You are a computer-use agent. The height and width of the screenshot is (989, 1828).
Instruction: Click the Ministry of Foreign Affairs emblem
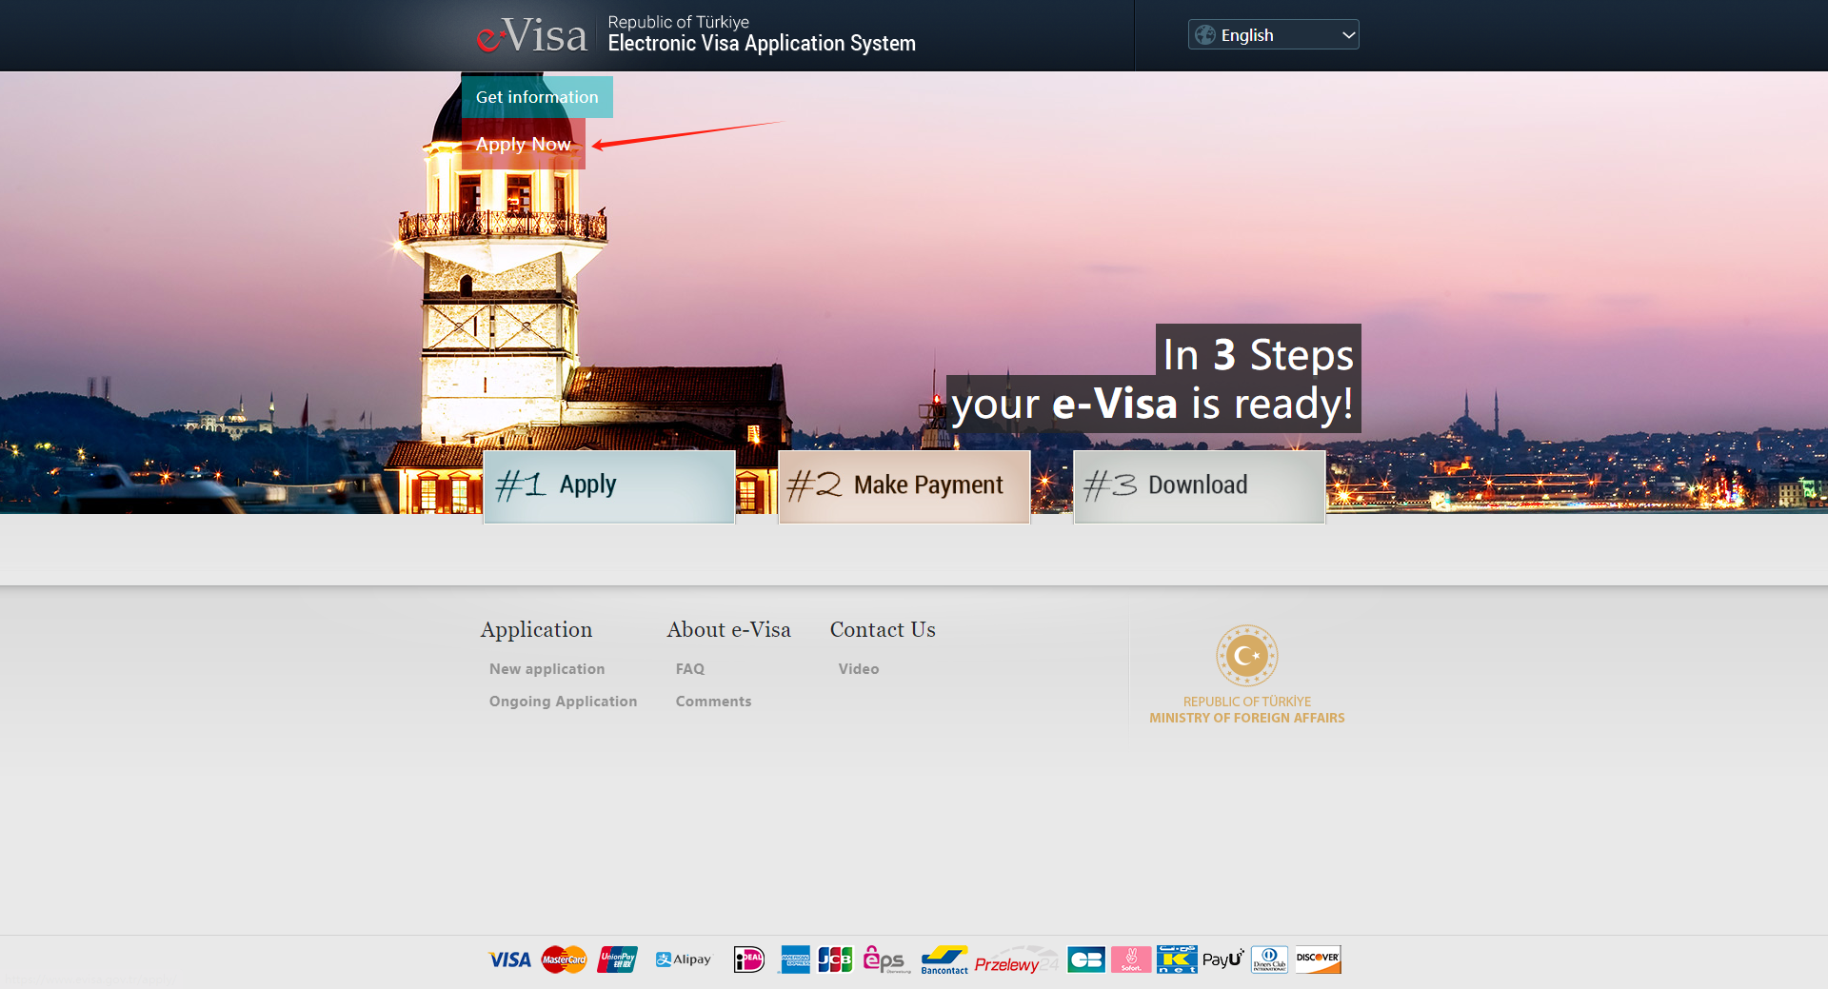pyautogui.click(x=1246, y=656)
